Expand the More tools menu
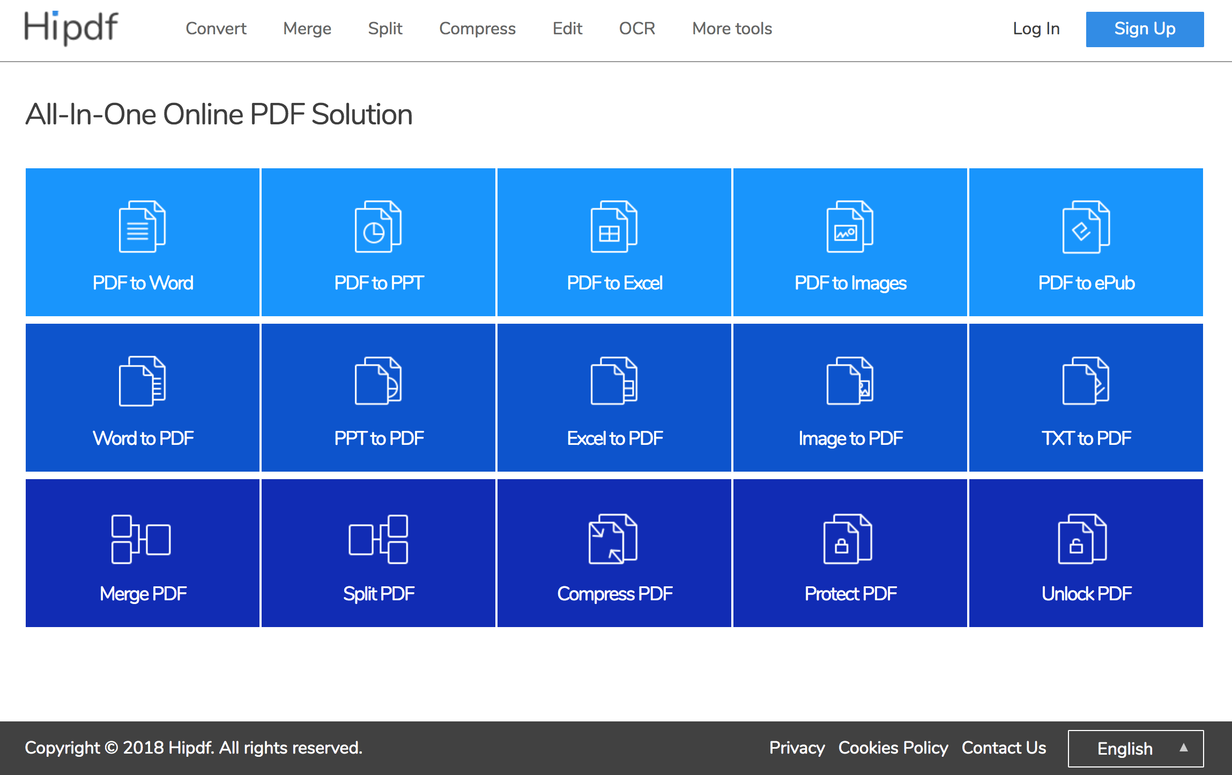Viewport: 1232px width, 775px height. coord(732,28)
